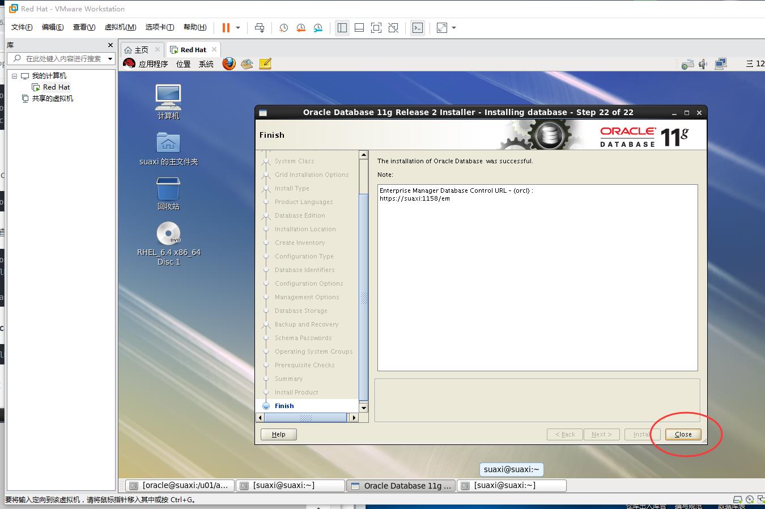Select the Finish step in installer list

(284, 406)
